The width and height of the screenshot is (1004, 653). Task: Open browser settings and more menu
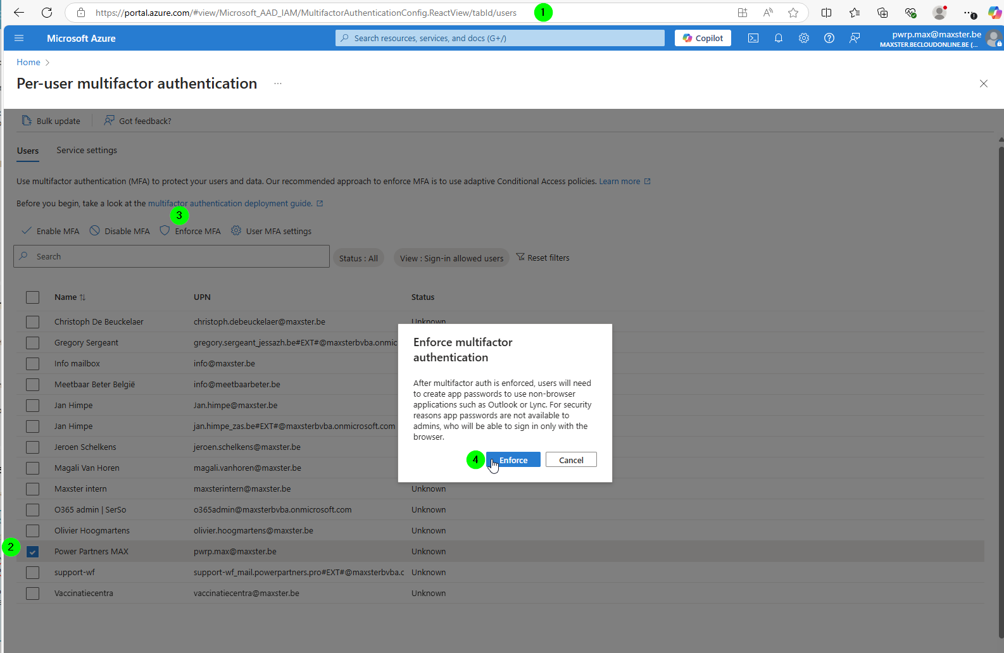pos(969,13)
